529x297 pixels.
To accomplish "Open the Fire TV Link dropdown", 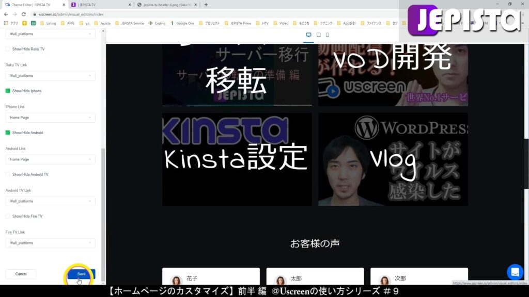I will point(50,242).
